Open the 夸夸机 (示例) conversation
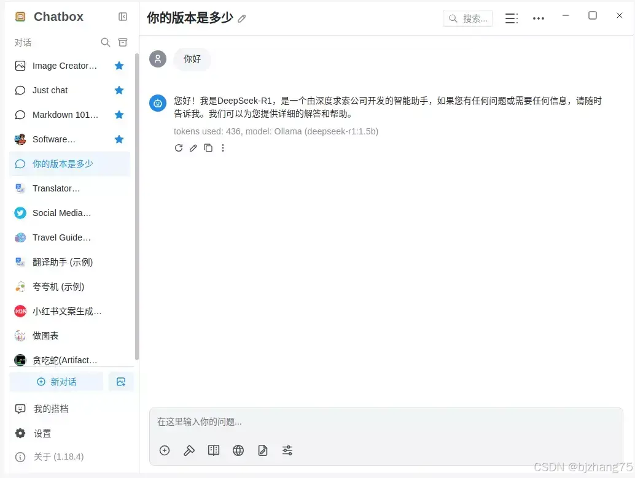 (x=69, y=287)
